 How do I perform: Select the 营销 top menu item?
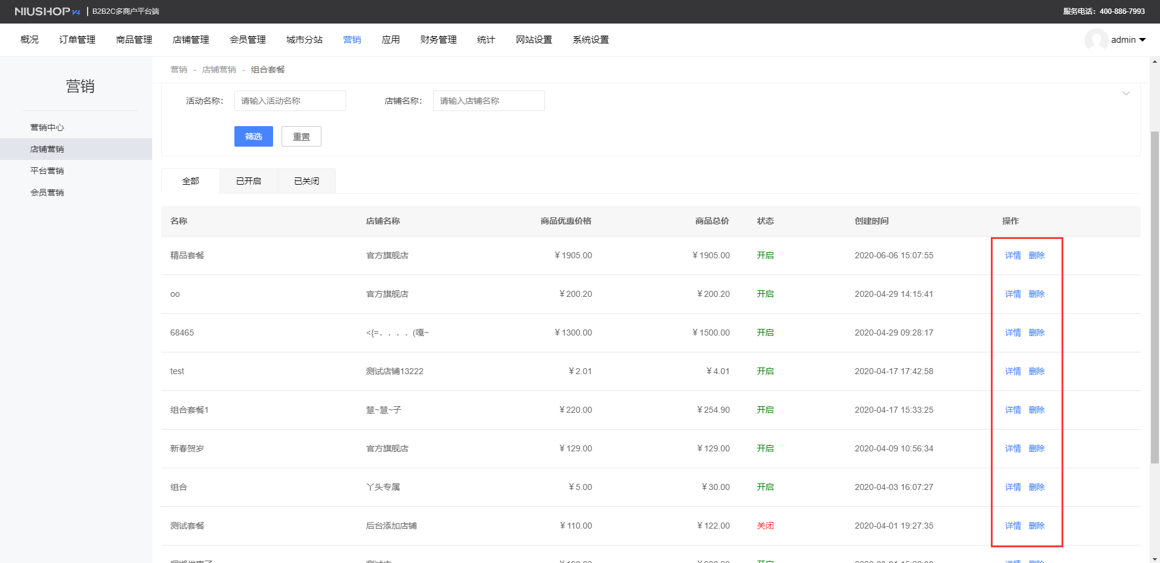click(x=352, y=40)
